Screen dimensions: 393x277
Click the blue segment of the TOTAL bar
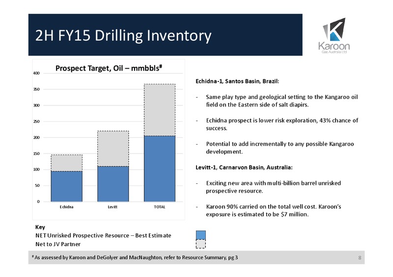pyautogui.click(x=160, y=169)
